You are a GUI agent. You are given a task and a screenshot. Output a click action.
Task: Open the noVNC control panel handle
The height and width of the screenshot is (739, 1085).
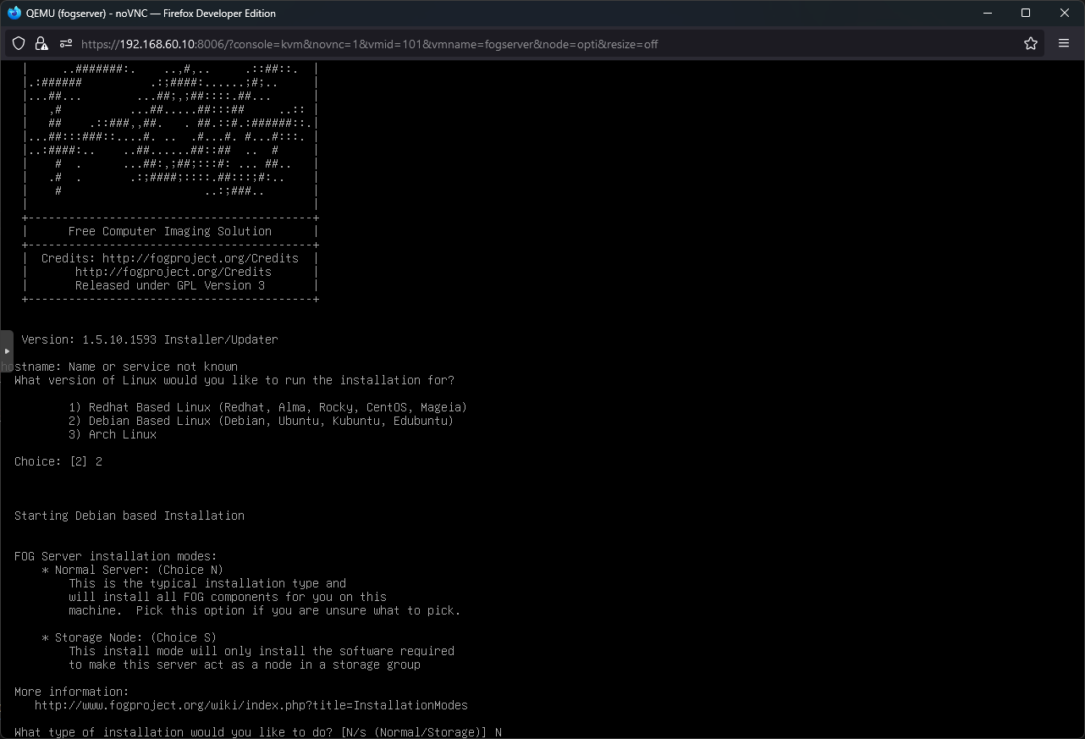6,351
